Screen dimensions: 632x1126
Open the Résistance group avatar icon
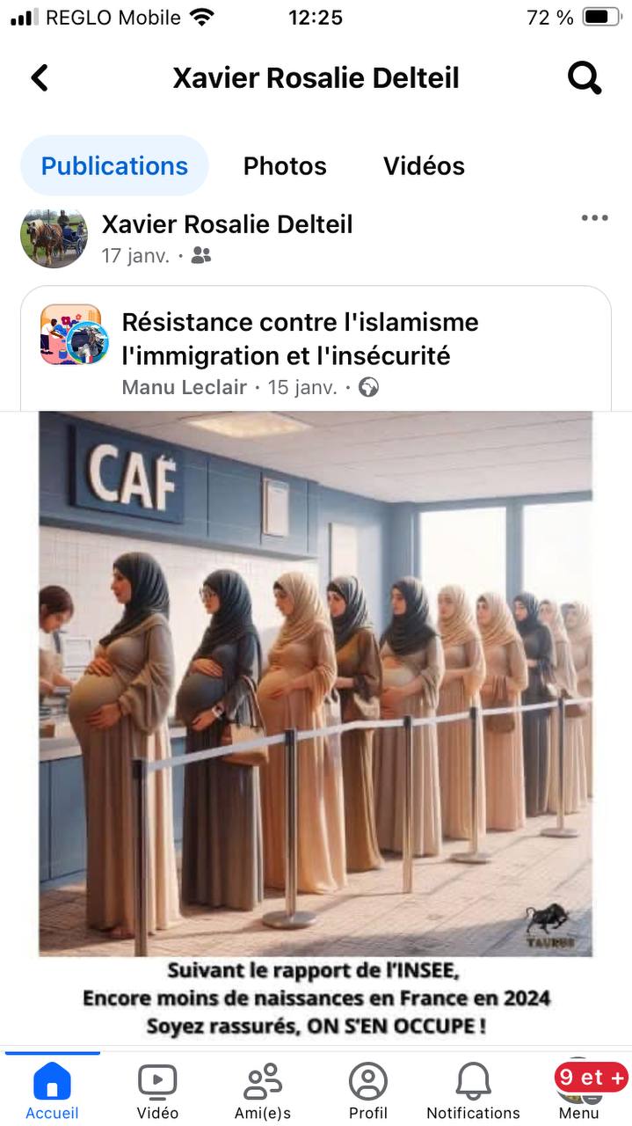[75, 335]
